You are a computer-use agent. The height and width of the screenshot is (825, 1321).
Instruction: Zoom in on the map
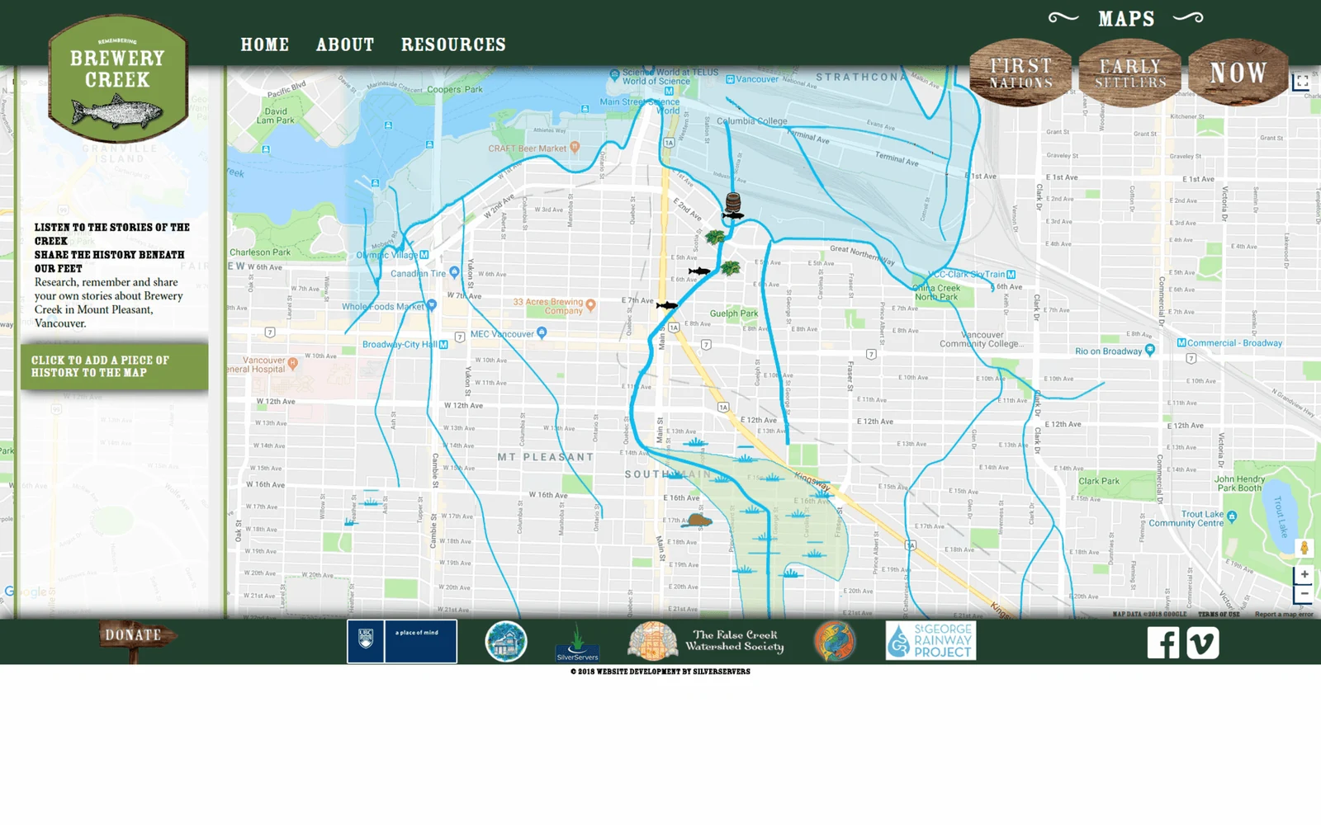point(1304,574)
